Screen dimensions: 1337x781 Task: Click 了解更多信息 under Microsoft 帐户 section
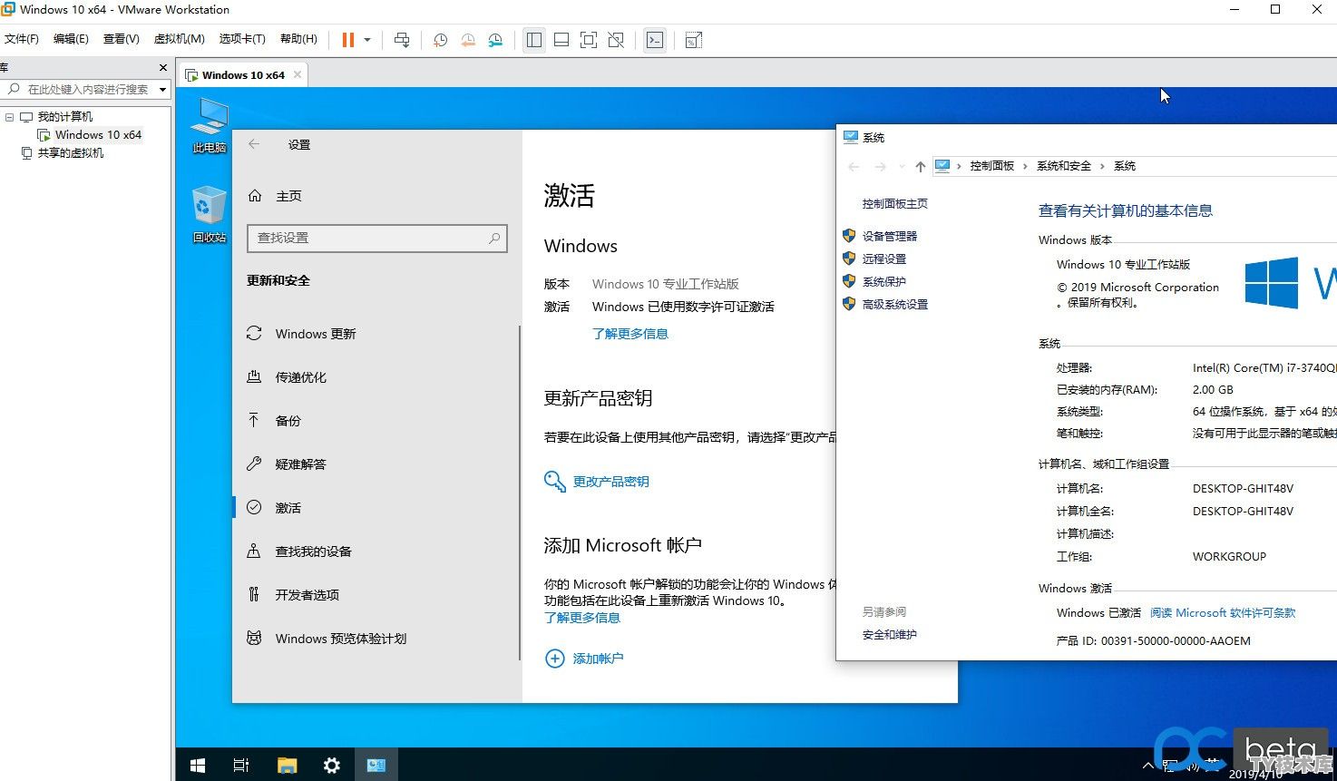pyautogui.click(x=582, y=618)
